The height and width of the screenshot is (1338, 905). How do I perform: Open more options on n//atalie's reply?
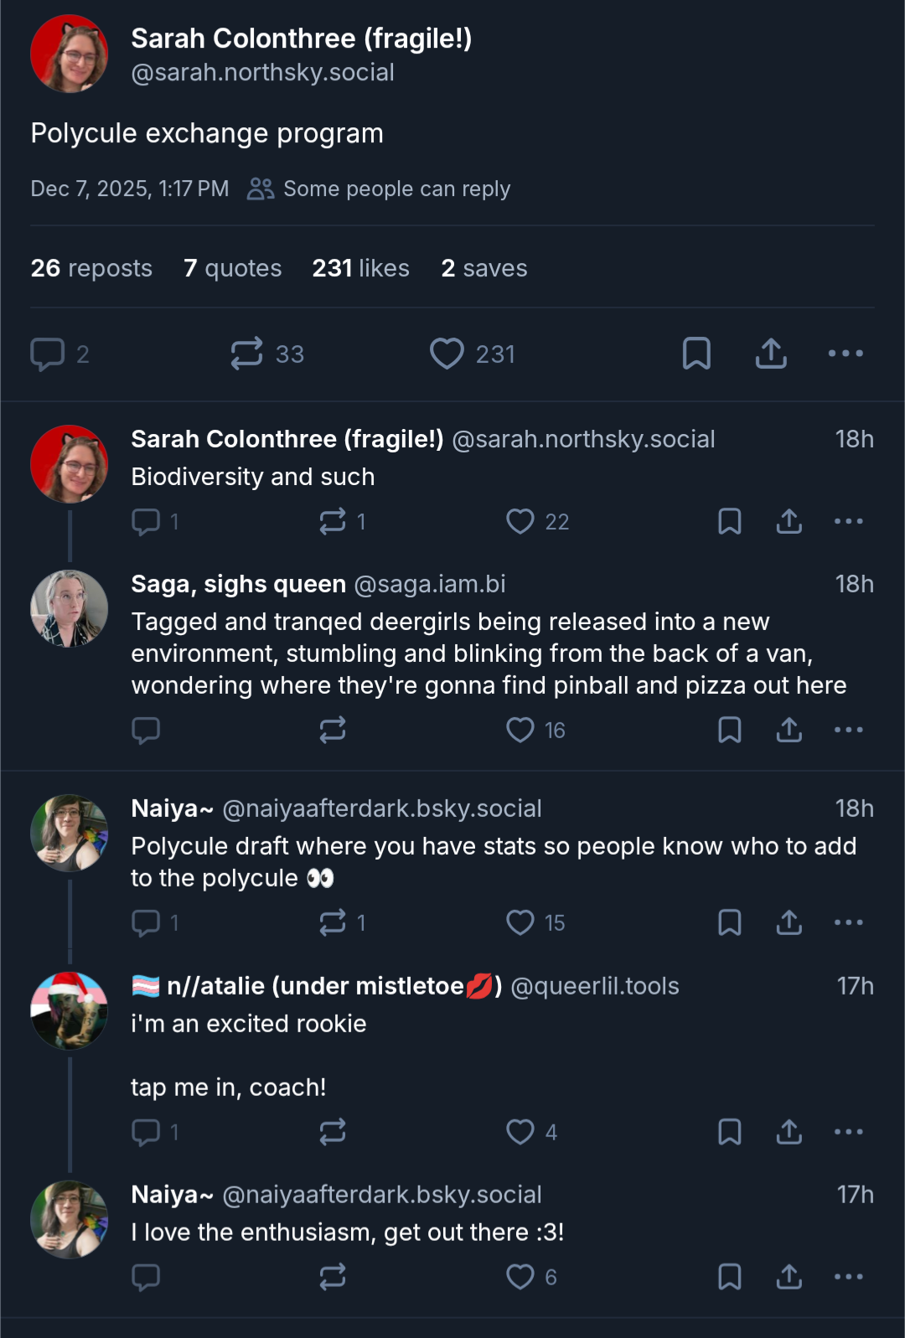click(x=848, y=1132)
